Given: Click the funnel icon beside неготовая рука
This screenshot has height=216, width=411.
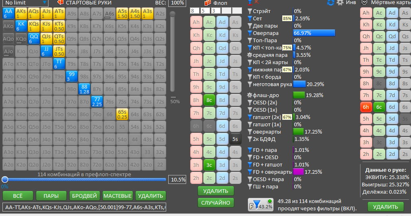Looking at the screenshot, I should click(x=250, y=84).
